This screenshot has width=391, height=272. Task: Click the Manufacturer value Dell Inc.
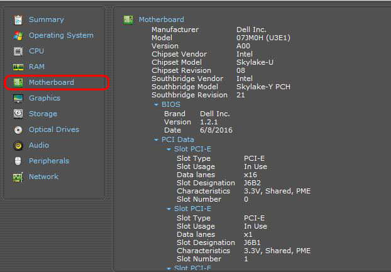tap(251, 30)
